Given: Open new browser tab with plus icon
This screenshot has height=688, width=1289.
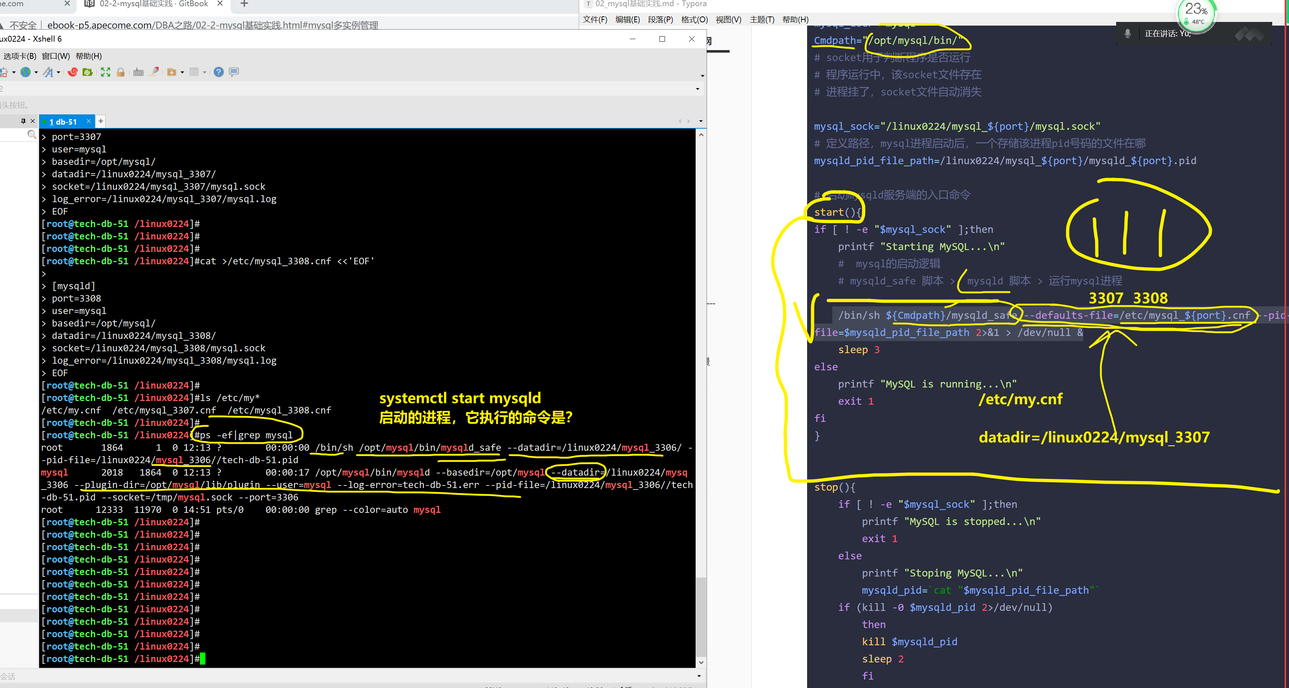Looking at the screenshot, I should (244, 4).
